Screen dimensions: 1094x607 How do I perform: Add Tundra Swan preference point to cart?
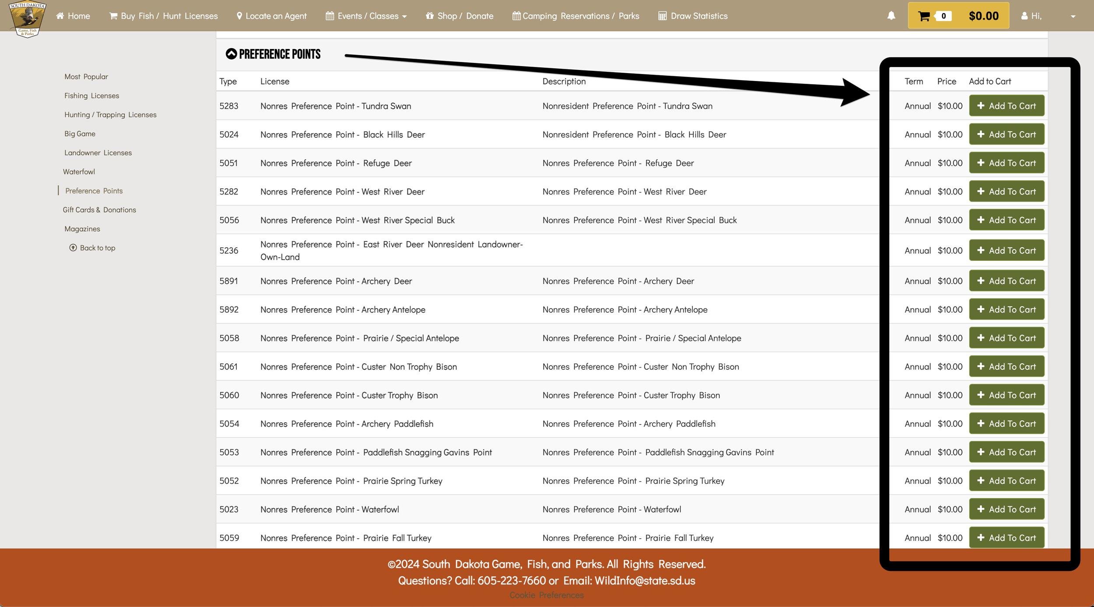[x=1006, y=105]
